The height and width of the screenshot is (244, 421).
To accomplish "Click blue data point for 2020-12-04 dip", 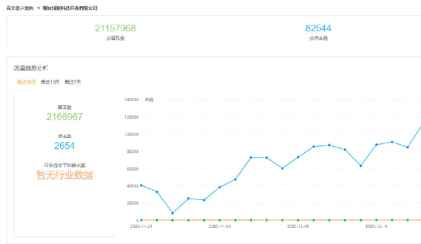I will (x=282, y=168).
